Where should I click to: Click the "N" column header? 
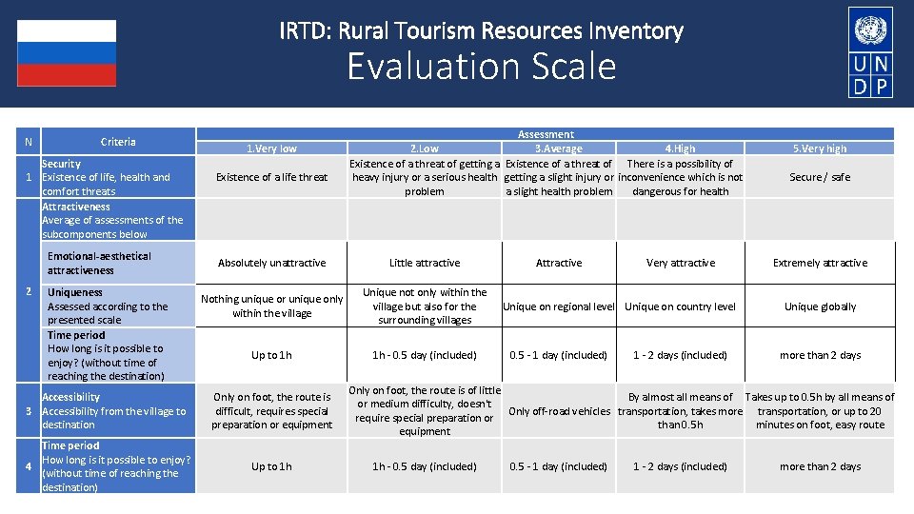coord(28,141)
